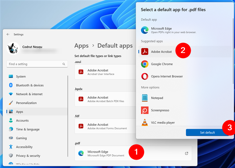
Task: Click the user profile avatar
Action: pyautogui.click(x=13, y=48)
